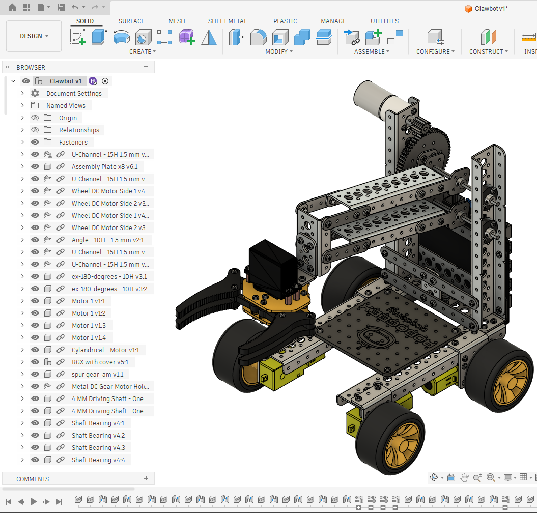
Task: Click the Undo arrow
Action: point(75,7)
